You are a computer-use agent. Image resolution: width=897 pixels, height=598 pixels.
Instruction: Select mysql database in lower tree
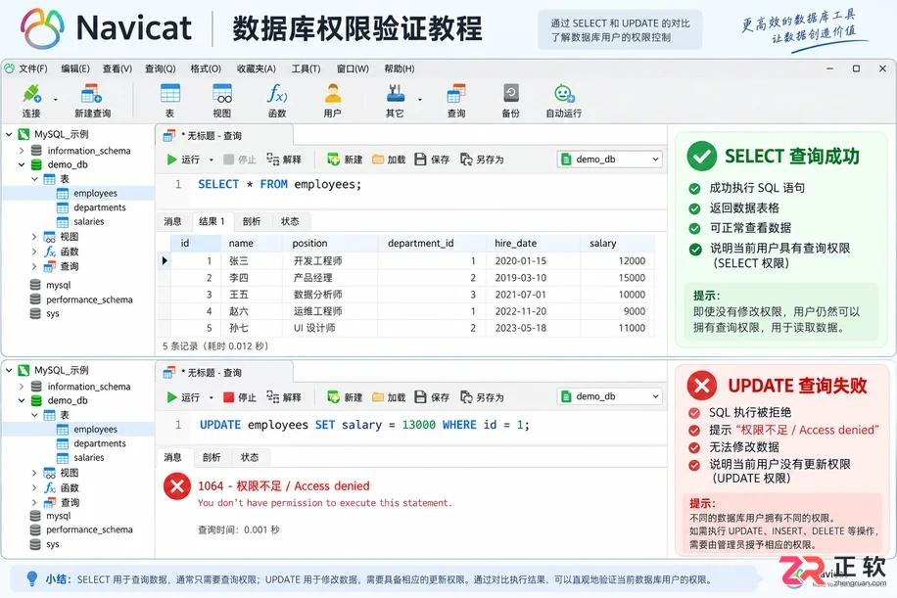click(x=59, y=516)
